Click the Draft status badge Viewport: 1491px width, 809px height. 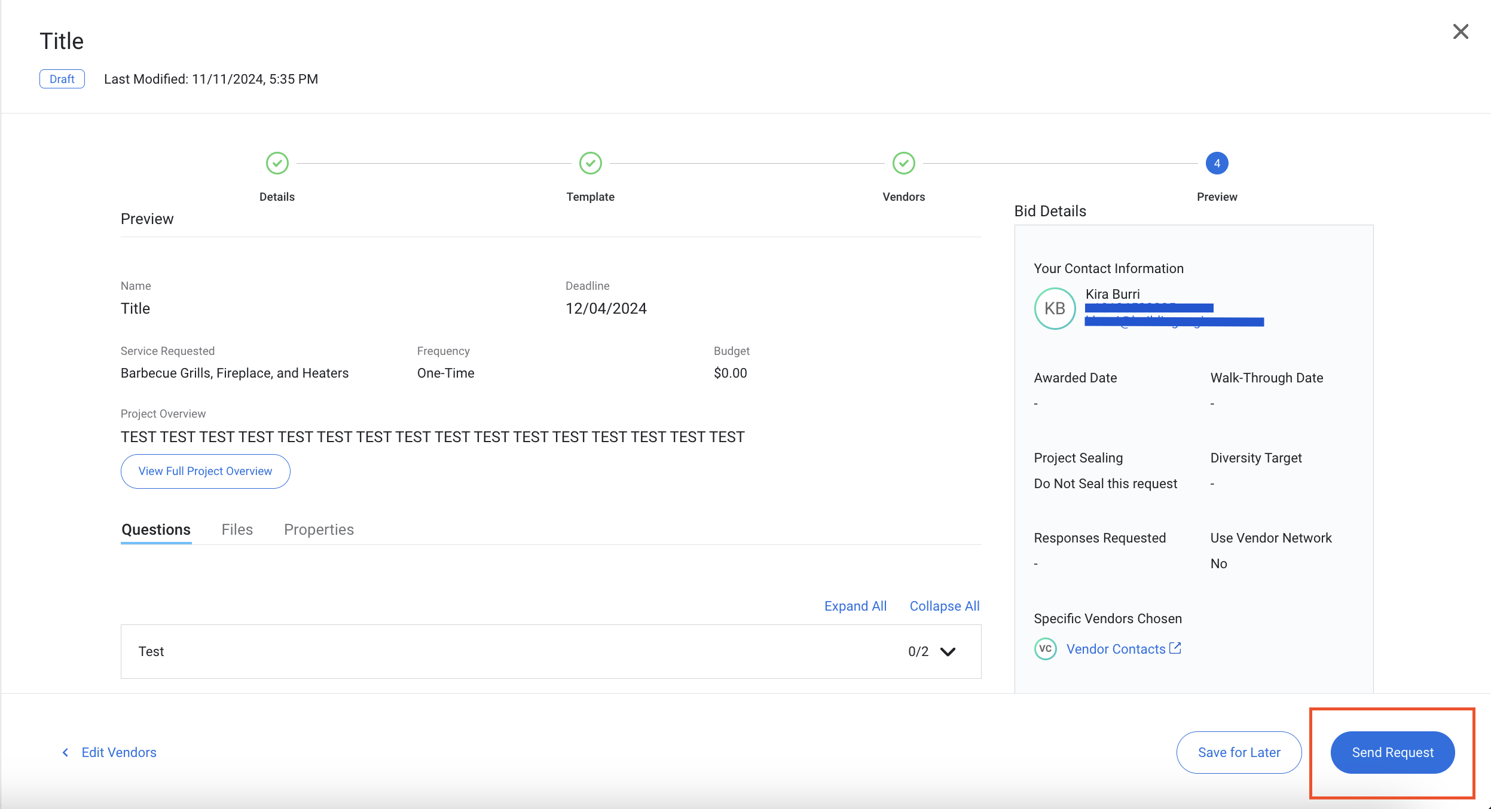point(62,79)
